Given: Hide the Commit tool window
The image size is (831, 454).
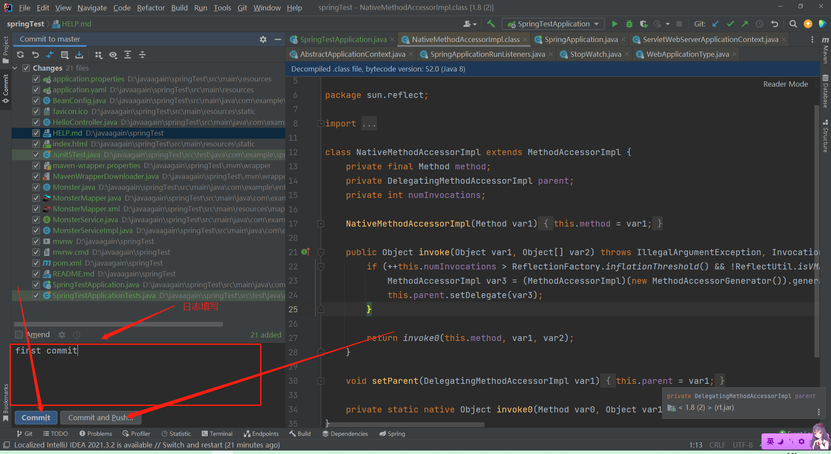Looking at the screenshot, I should click(278, 39).
